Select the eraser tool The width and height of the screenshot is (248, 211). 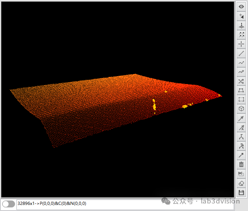click(241, 183)
